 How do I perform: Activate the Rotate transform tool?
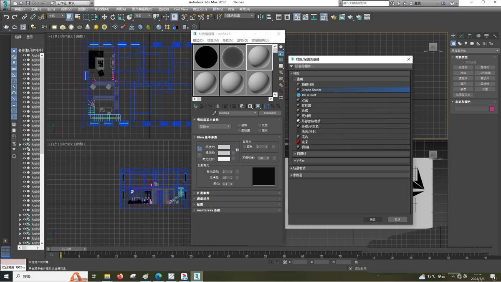tap(113, 17)
